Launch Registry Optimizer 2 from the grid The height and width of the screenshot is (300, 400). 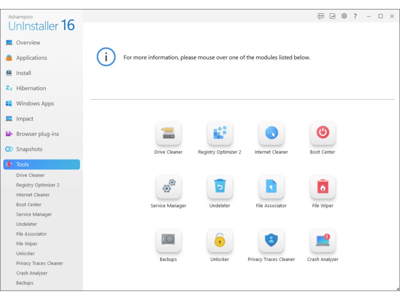click(x=220, y=134)
